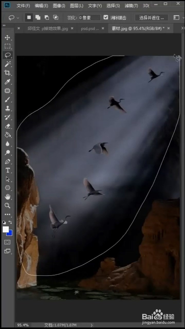
Task: Click the blue background color swatch
Action: click(10, 233)
